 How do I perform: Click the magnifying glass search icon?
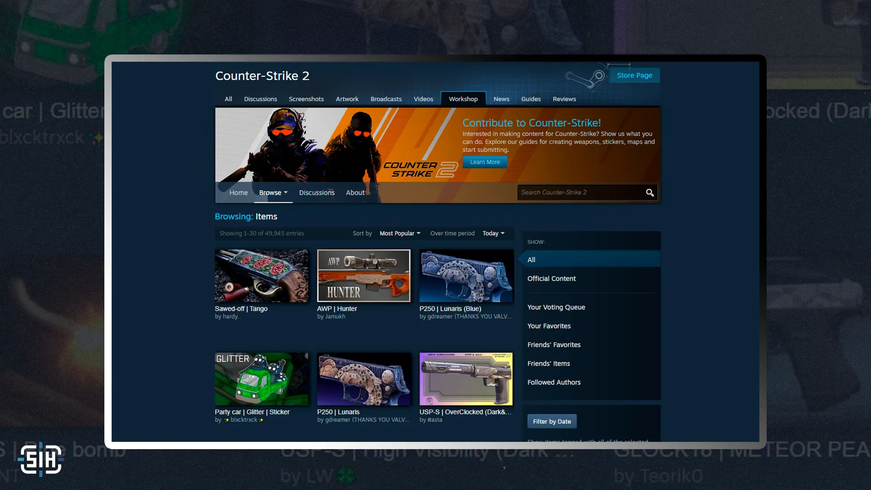[x=650, y=192]
